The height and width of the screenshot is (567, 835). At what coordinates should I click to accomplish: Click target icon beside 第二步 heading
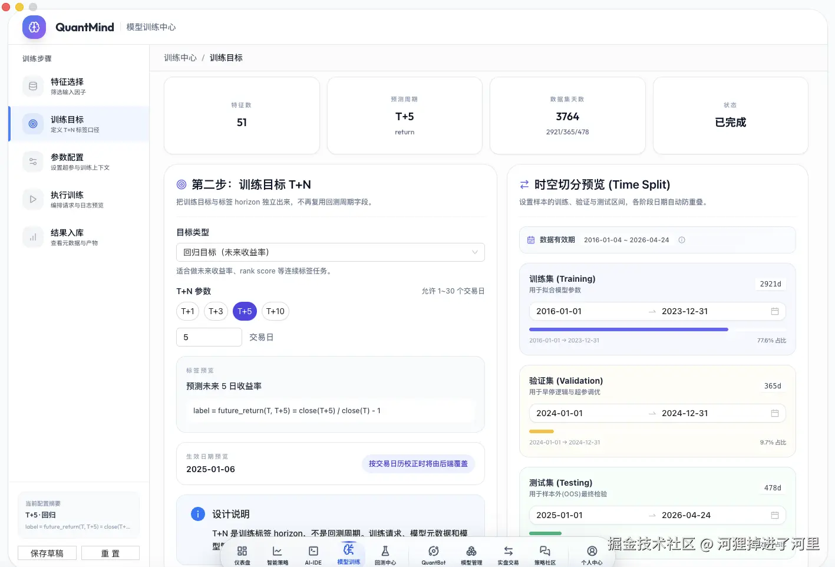[x=181, y=184]
